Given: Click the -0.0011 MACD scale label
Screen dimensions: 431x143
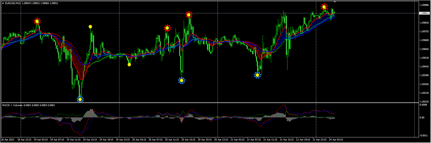Looking at the screenshot, I should [423, 136].
